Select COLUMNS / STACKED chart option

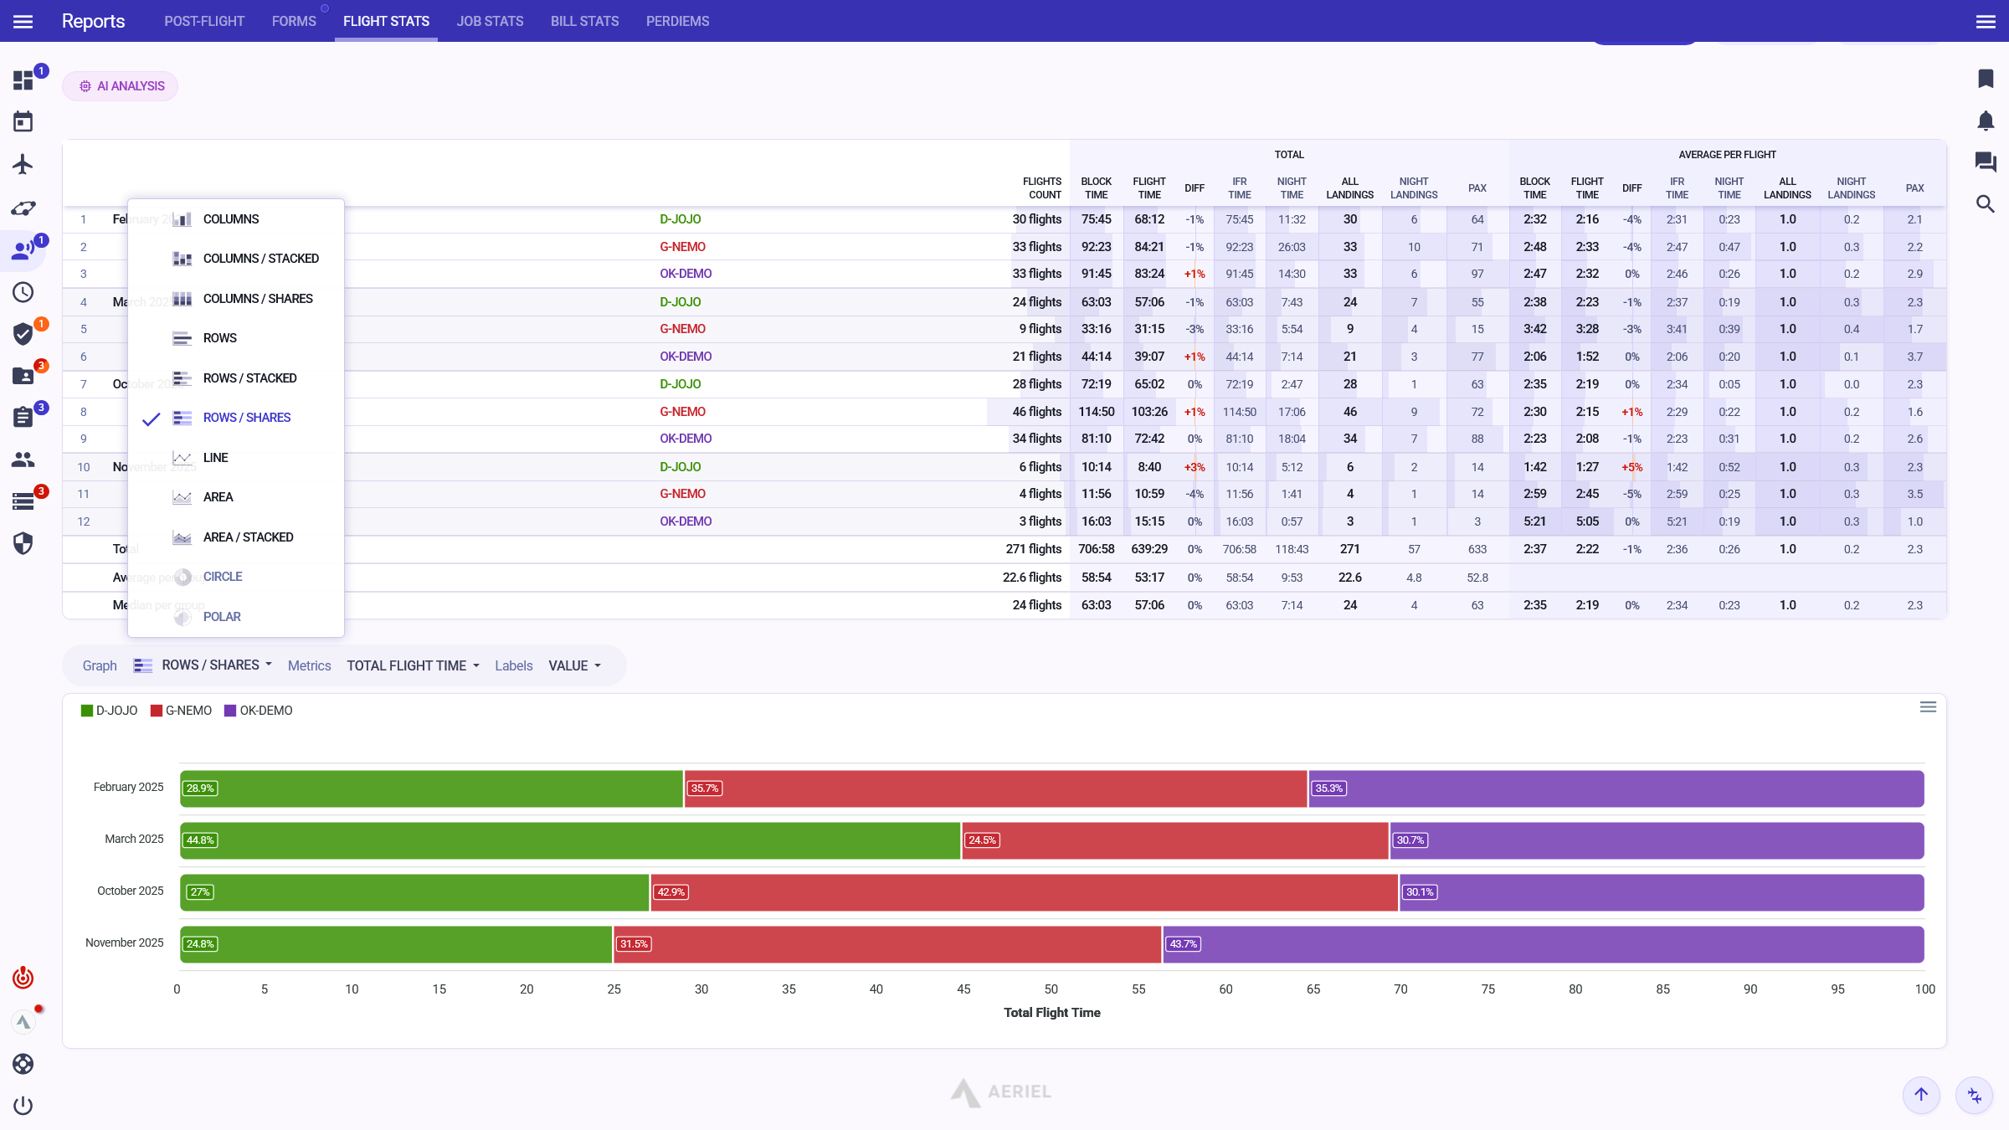coord(260,259)
